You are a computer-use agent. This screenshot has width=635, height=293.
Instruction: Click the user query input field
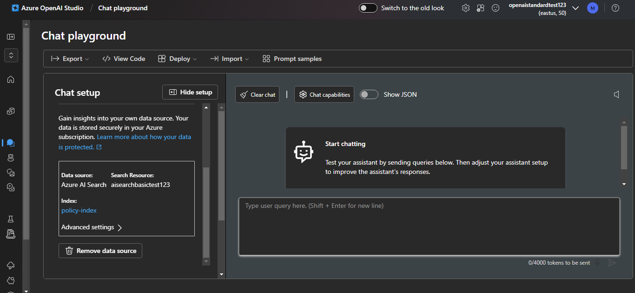429,226
